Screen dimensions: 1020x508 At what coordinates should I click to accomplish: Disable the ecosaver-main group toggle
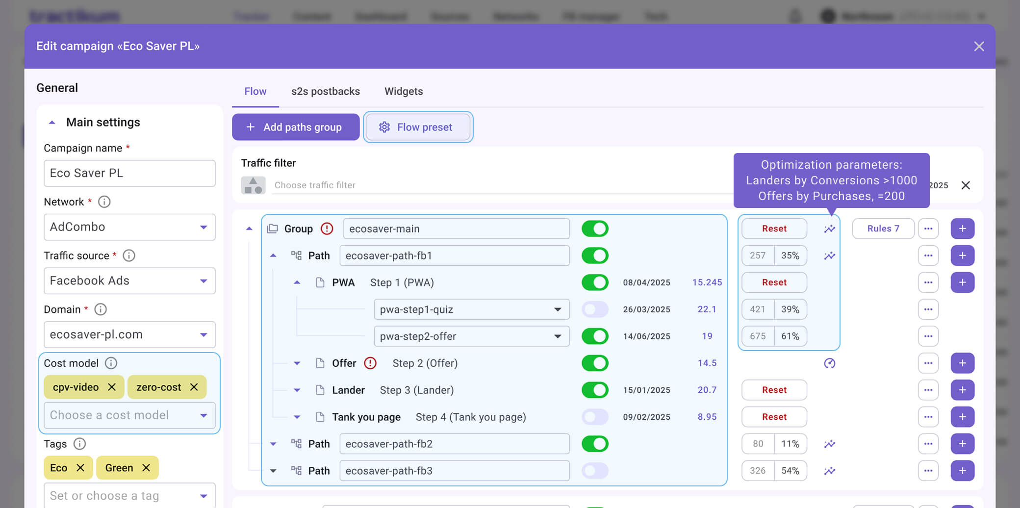tap(595, 229)
